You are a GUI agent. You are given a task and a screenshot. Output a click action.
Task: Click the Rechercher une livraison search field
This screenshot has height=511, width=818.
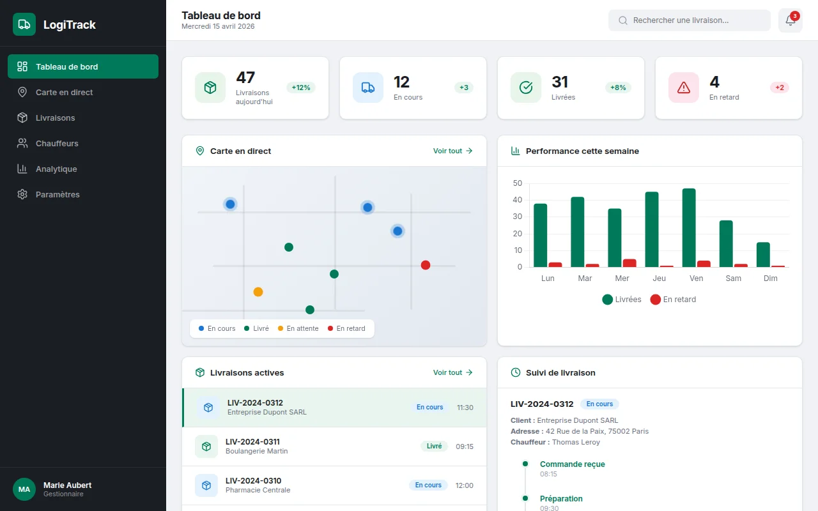[x=690, y=20]
